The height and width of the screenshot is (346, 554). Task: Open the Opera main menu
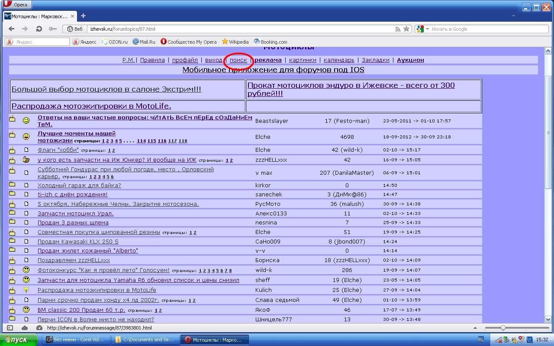point(16,5)
